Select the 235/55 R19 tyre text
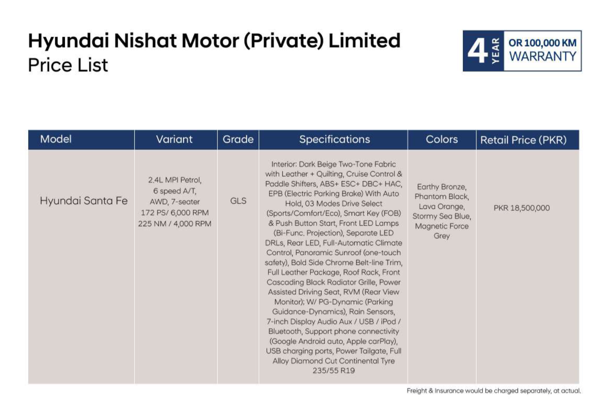 click(334, 371)
